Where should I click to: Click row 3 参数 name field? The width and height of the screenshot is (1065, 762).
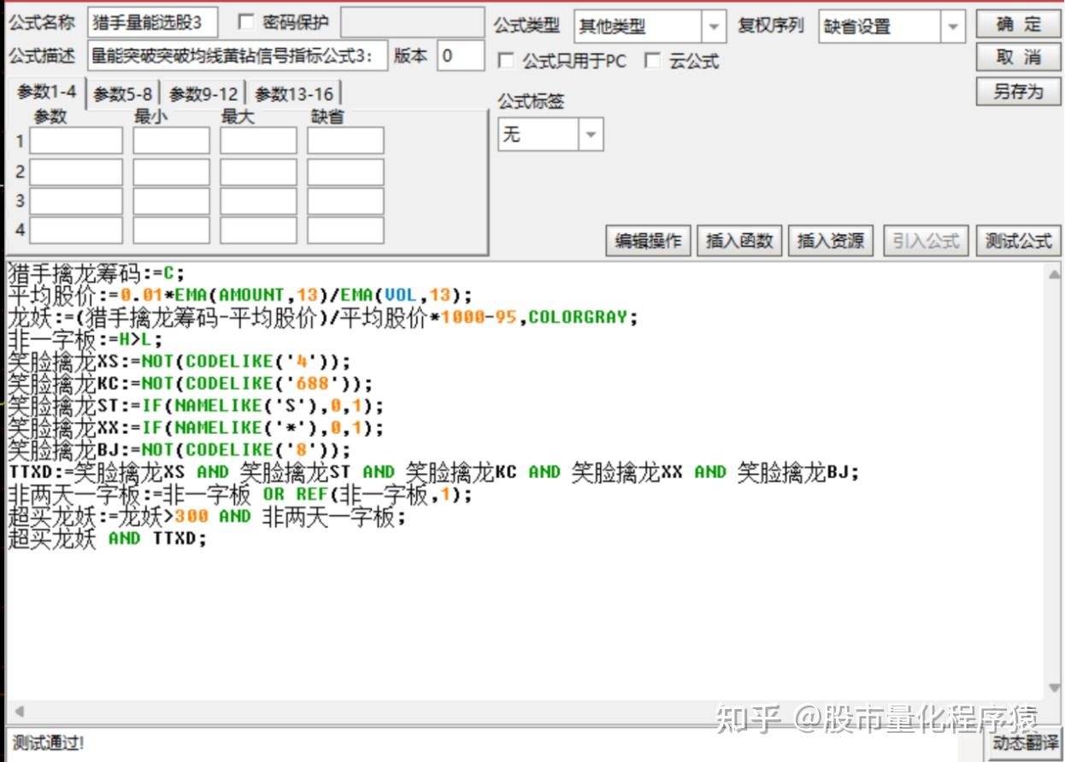coord(76,201)
